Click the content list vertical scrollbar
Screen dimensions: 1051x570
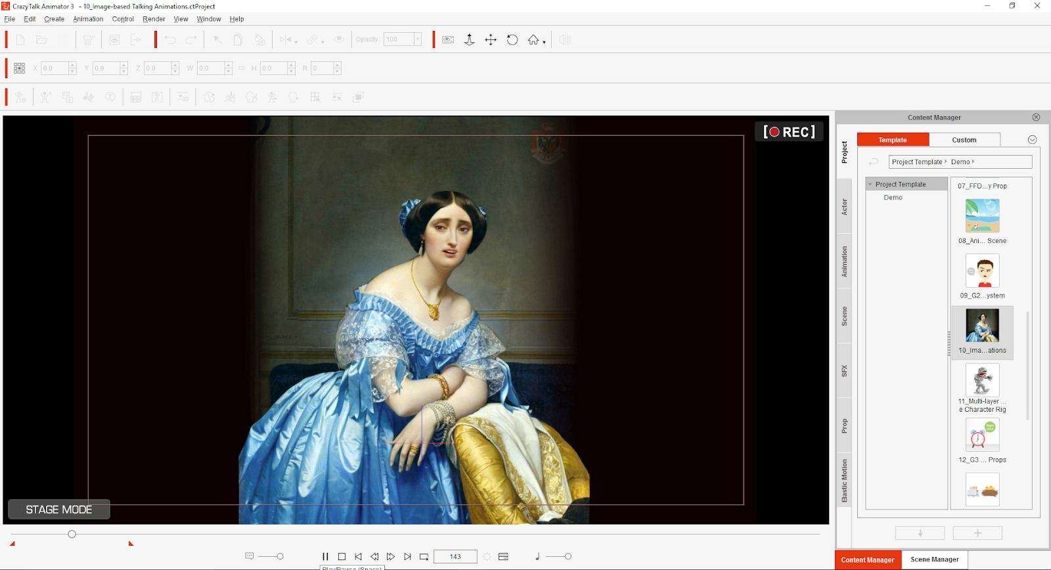(1028, 366)
